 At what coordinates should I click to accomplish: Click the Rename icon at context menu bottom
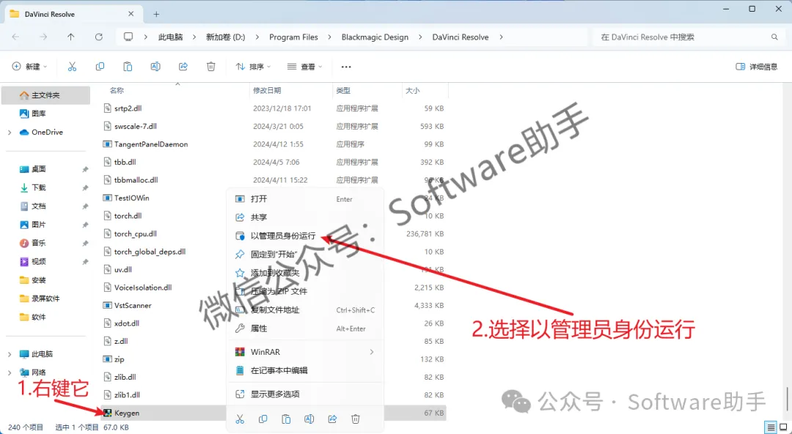(x=309, y=419)
